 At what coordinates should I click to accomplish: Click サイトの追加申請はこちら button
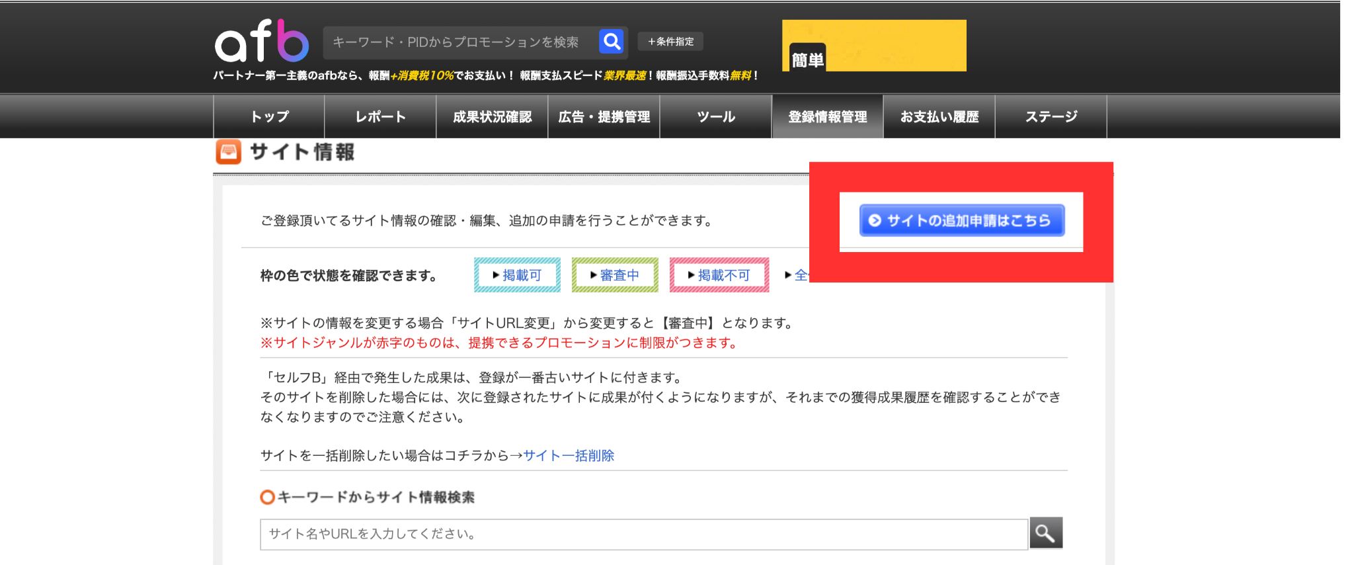point(961,220)
